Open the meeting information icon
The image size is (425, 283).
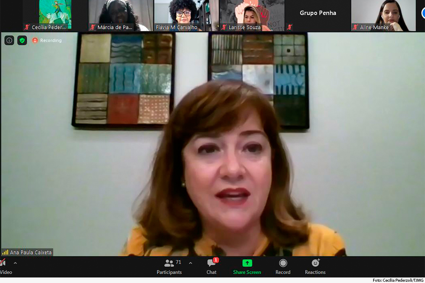coord(9,40)
